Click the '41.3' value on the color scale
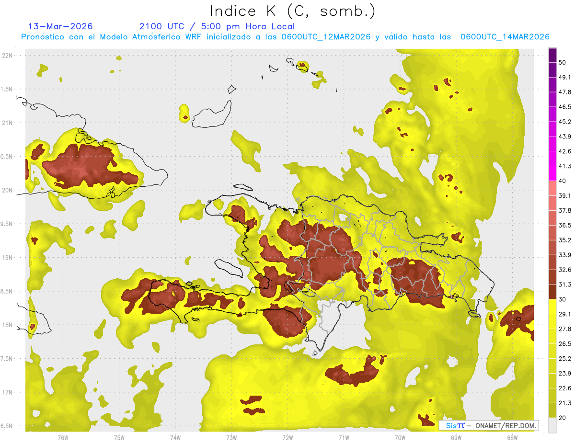Screen dimensions: 575x444 pyautogui.click(x=565, y=167)
